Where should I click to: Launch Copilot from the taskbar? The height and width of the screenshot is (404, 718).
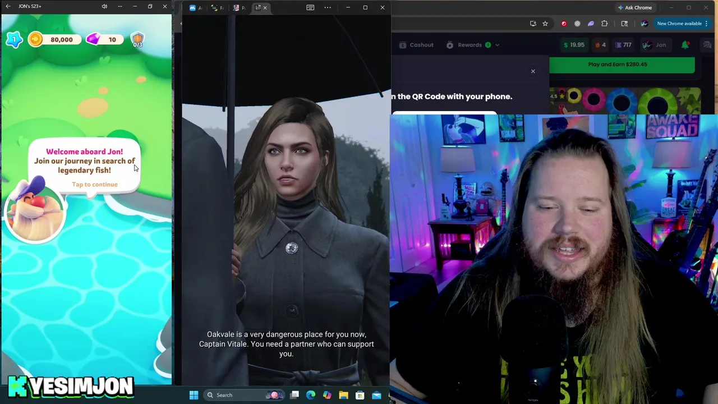[327, 395]
